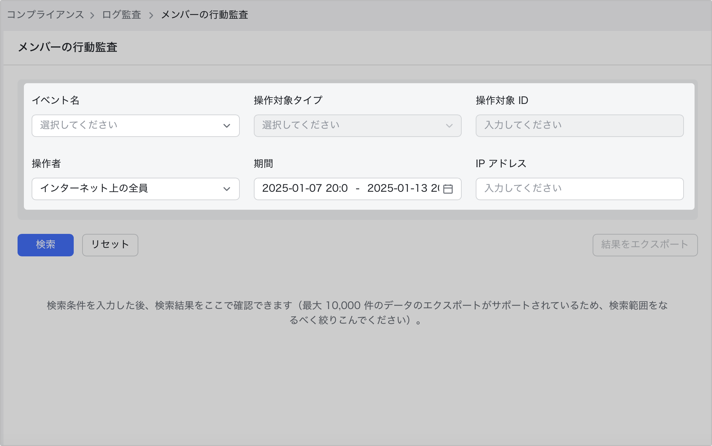Viewport: 712px width, 446px height.
Task: Click chevron arrow in 操作対象タイプ selector
Action: 449,126
